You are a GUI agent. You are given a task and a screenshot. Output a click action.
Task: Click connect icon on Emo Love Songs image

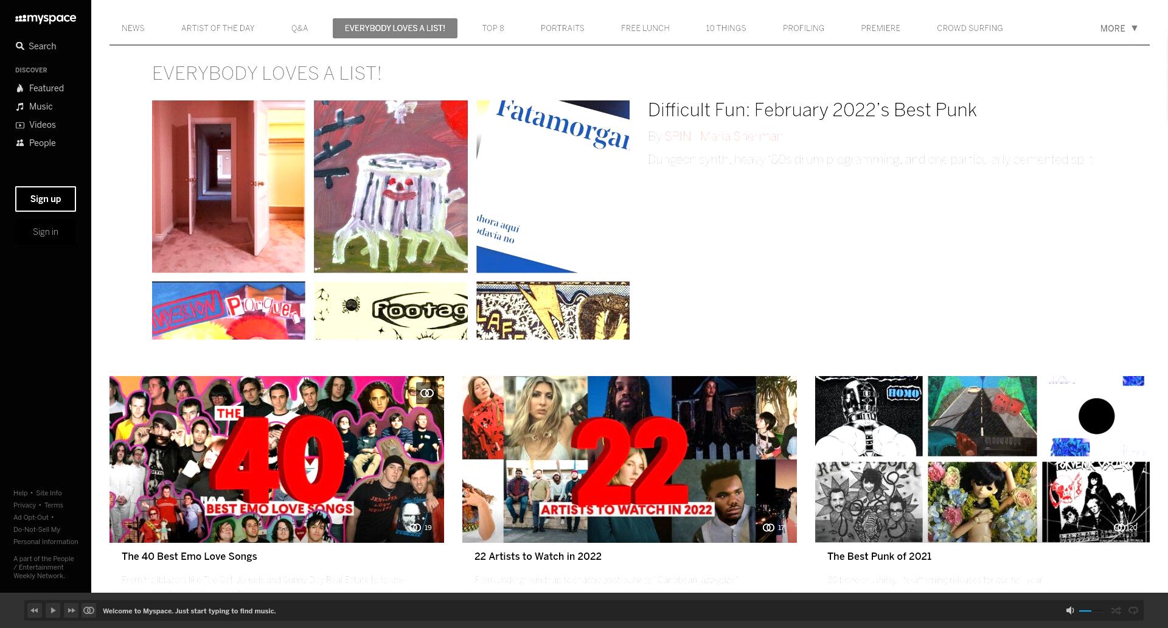click(x=427, y=393)
